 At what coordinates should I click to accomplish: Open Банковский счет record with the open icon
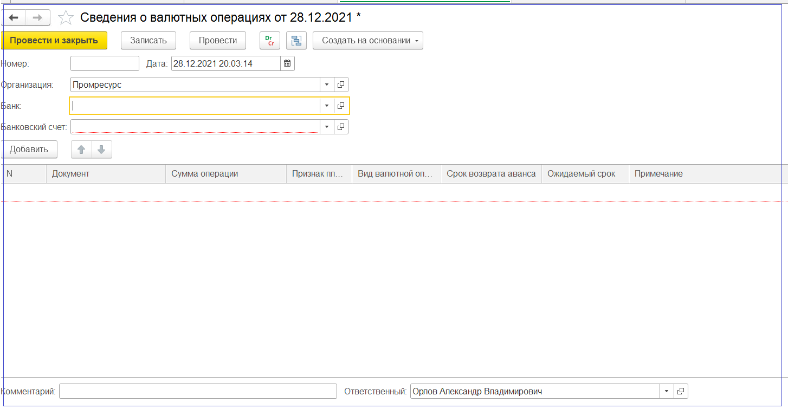pos(341,127)
